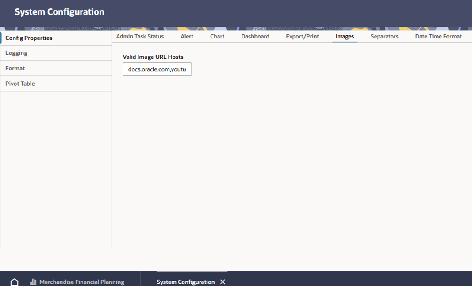This screenshot has width=472, height=286.
Task: Switch to the Separators tab
Action: 384,36
